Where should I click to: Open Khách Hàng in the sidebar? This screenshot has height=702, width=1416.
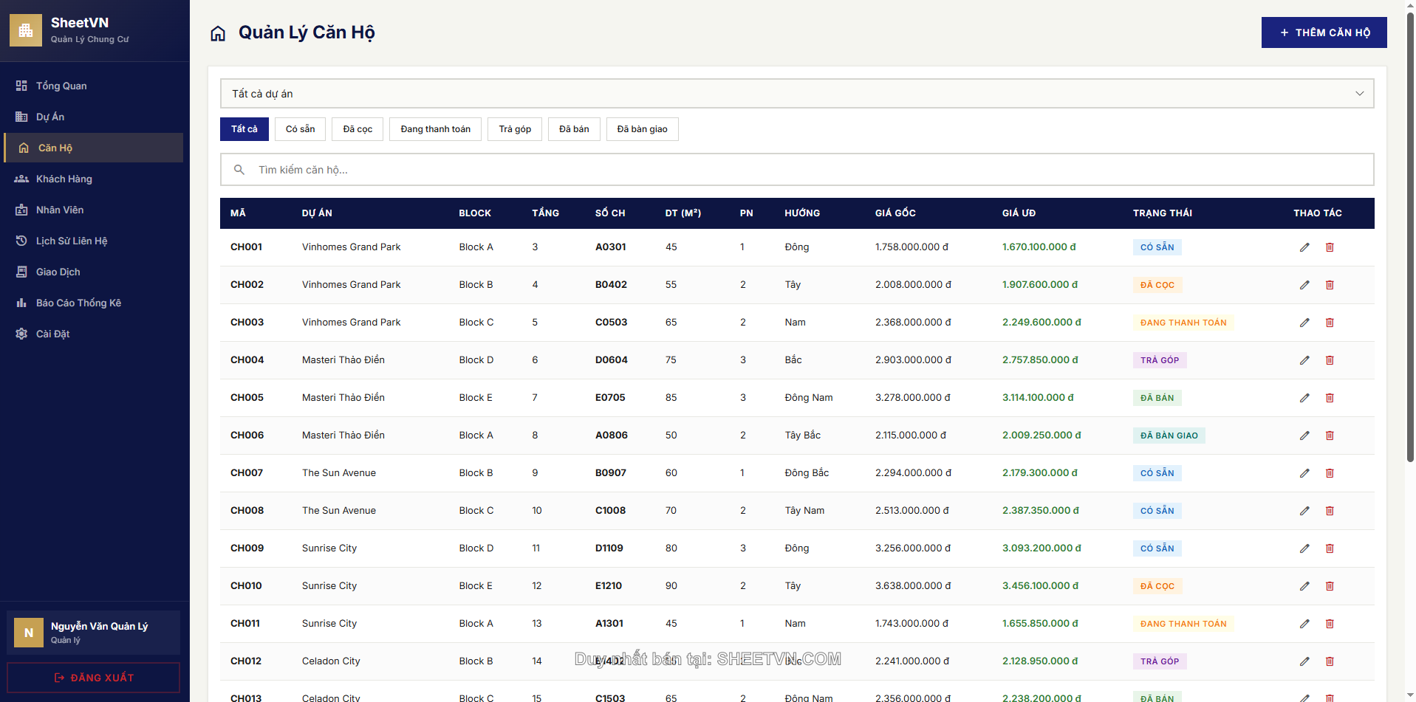(64, 179)
